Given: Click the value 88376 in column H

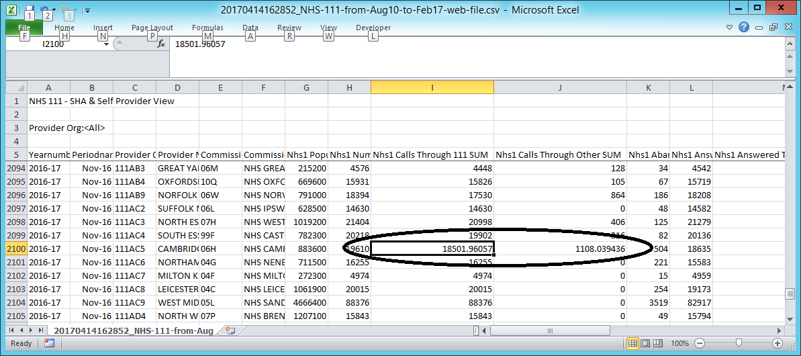Looking at the screenshot, I should point(349,304).
